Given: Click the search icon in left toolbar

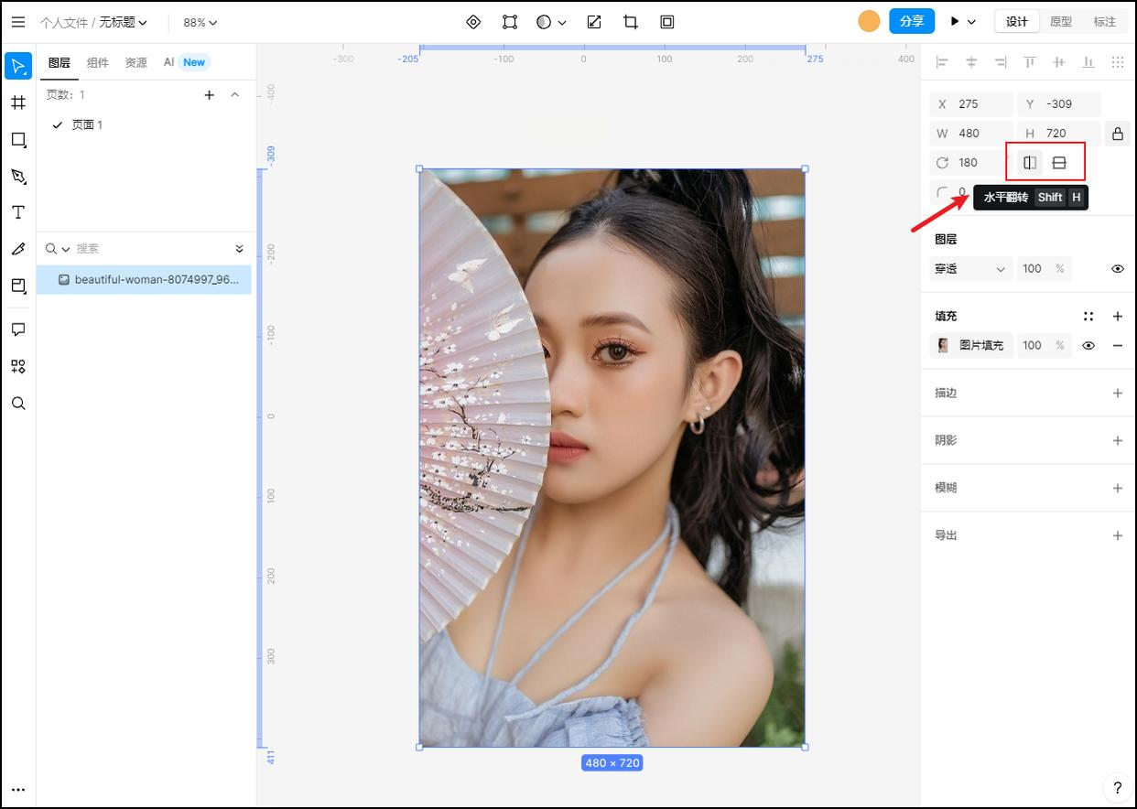Looking at the screenshot, I should coord(18,404).
